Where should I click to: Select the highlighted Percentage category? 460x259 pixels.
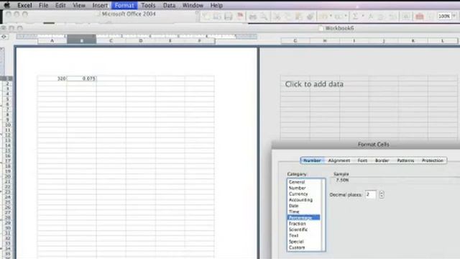[304, 217]
